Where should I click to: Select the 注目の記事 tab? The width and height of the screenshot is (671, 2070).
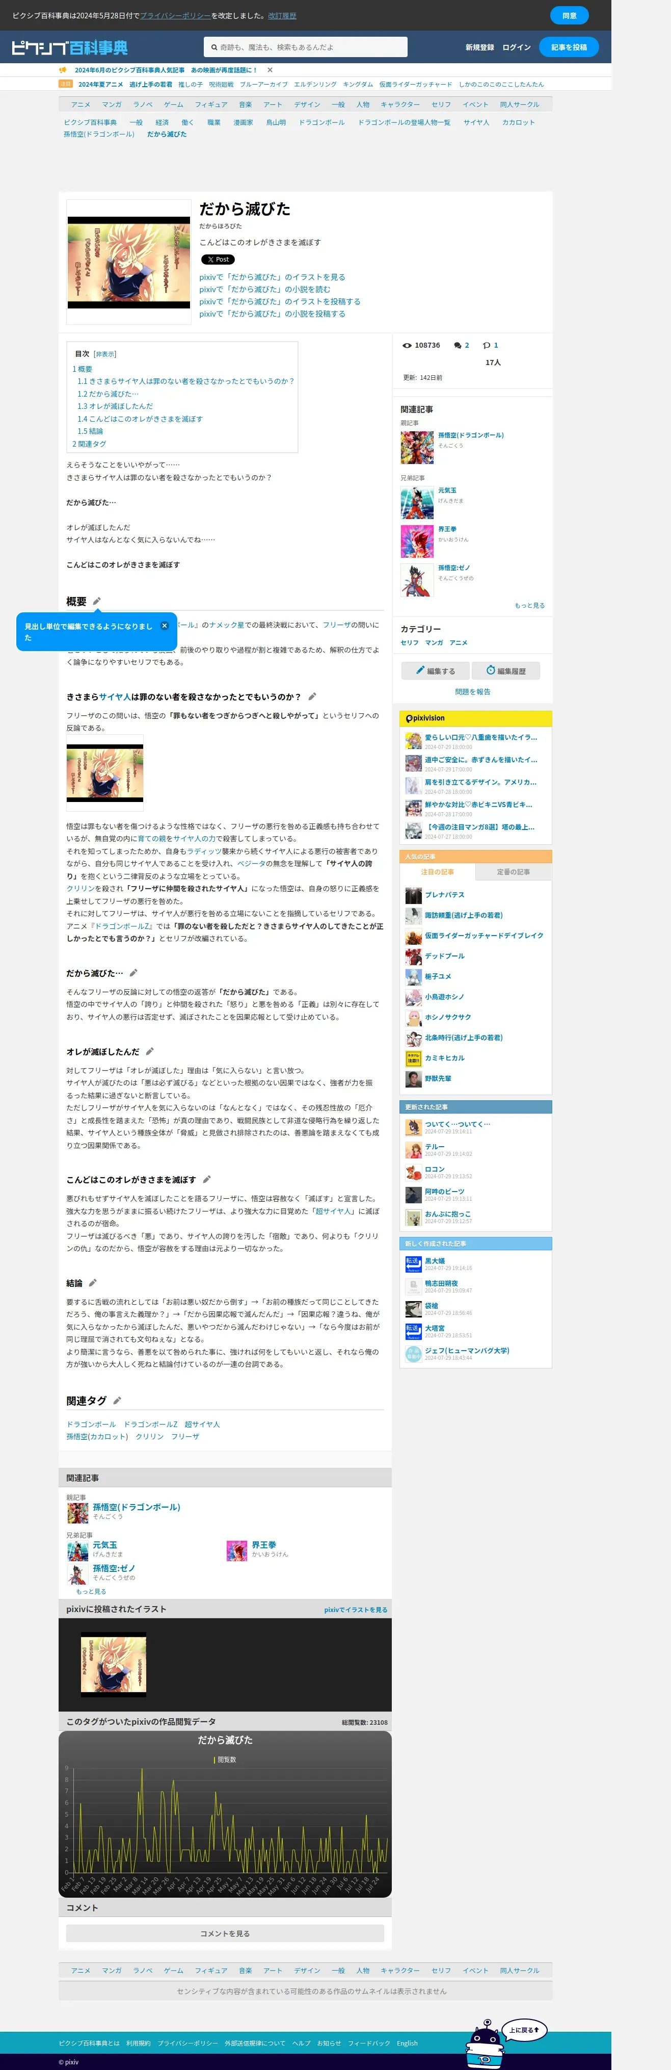pos(438,872)
